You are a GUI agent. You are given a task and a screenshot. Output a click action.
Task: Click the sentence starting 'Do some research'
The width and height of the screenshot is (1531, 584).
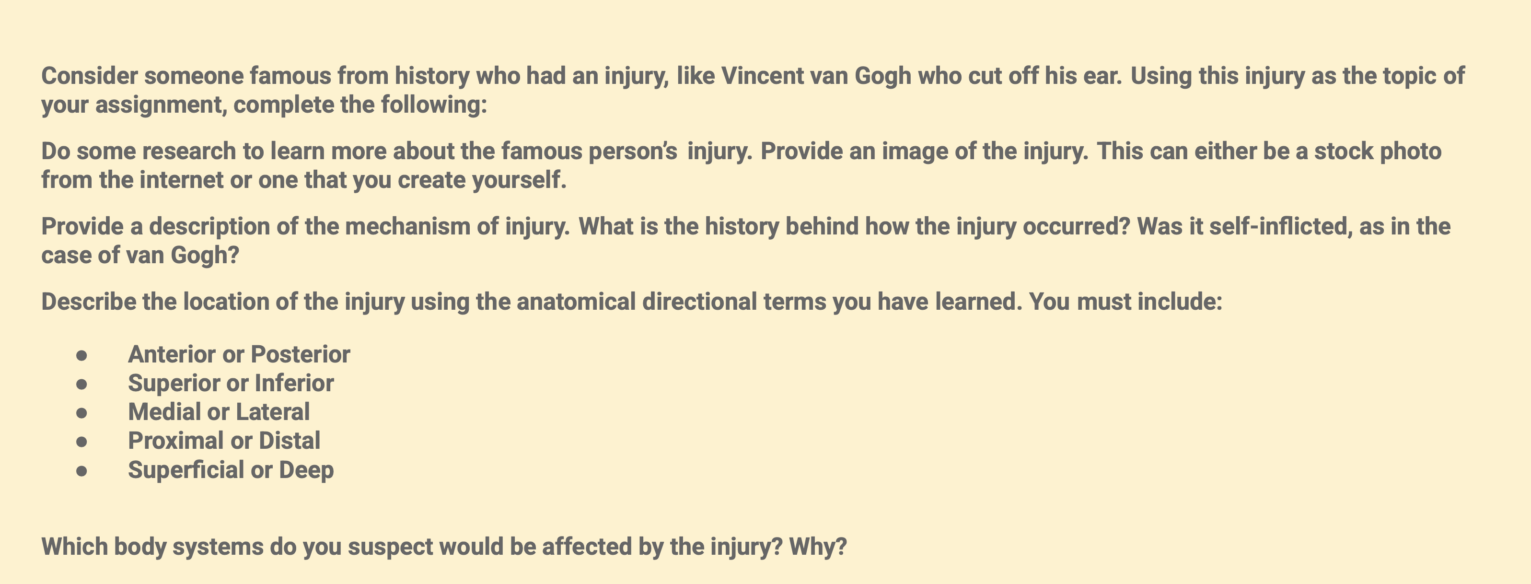click(x=397, y=151)
